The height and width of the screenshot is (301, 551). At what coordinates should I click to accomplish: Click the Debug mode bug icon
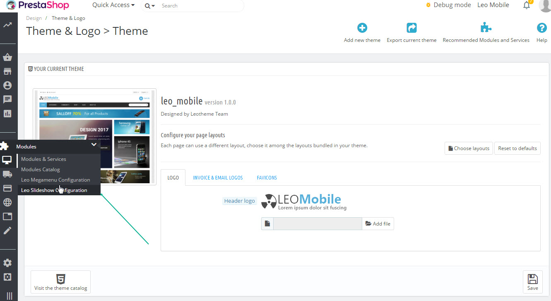click(x=428, y=5)
